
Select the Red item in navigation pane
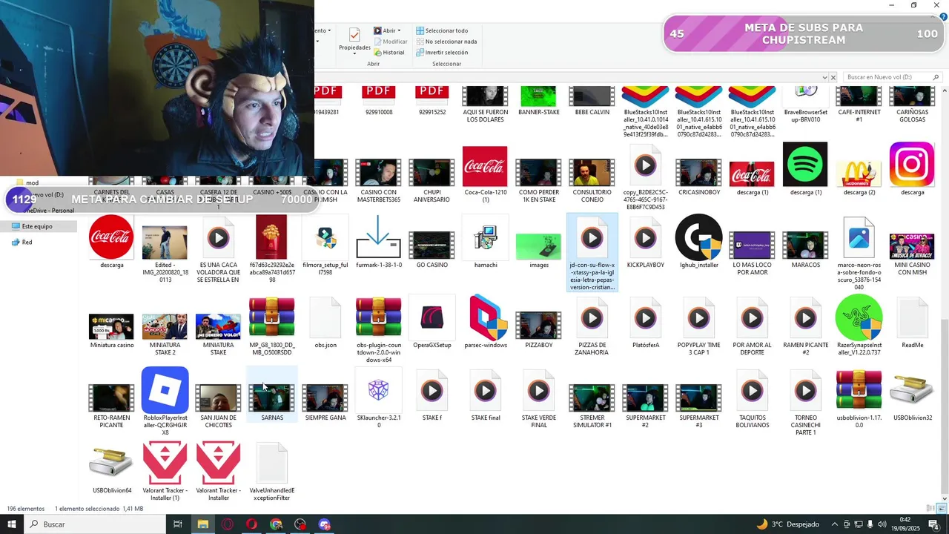(x=27, y=242)
